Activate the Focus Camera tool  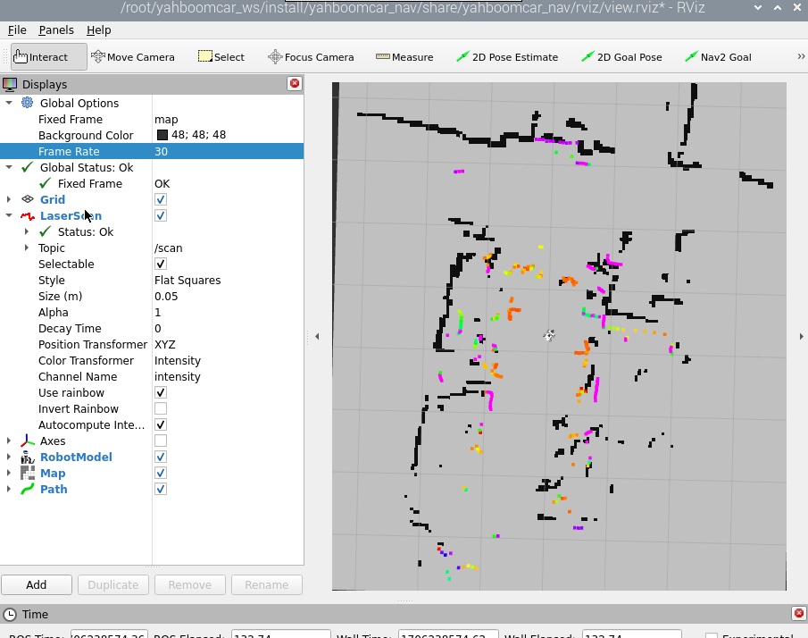pyautogui.click(x=311, y=56)
